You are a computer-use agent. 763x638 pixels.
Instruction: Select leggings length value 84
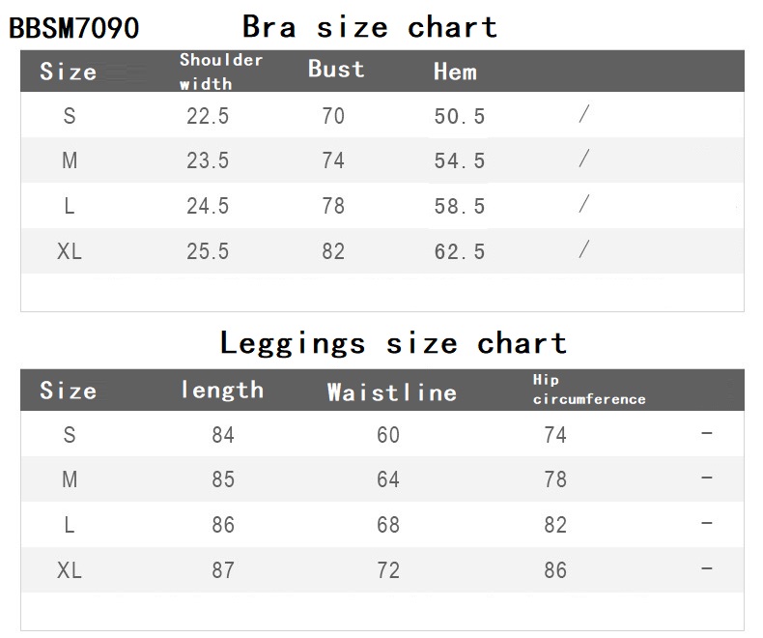pos(223,435)
